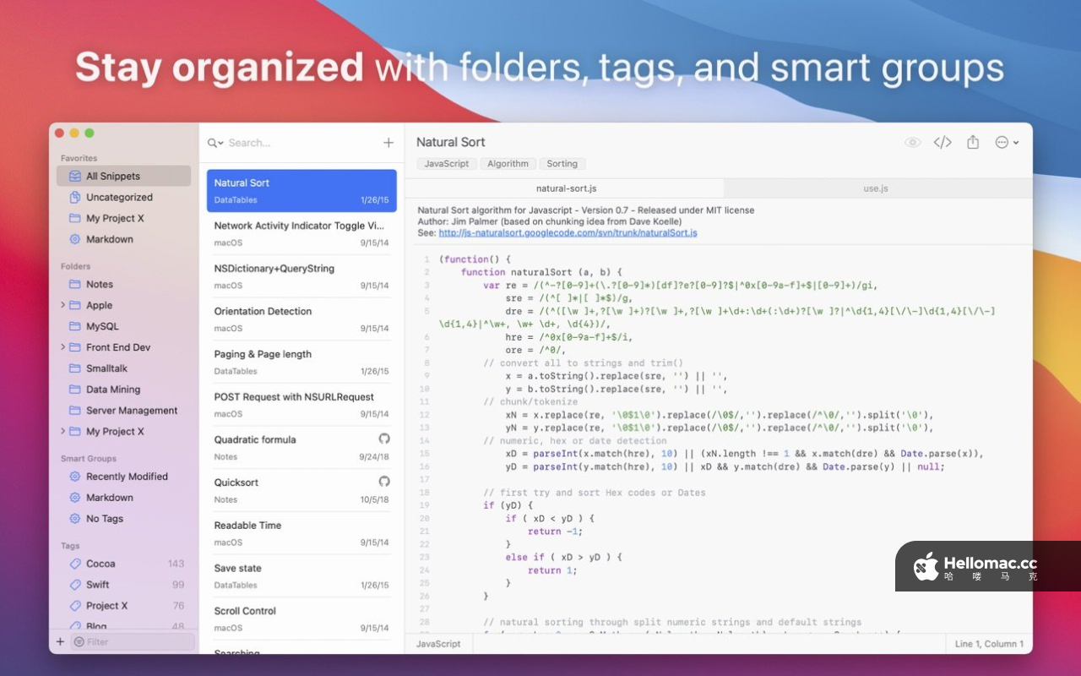The width and height of the screenshot is (1081, 676).
Task: Select My Project X under Favorites
Action: [x=123, y=218]
